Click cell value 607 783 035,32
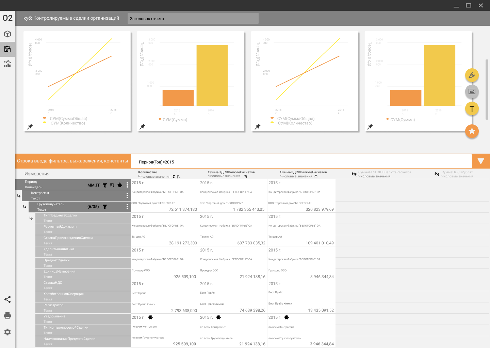Image resolution: width=490 pixels, height=348 pixels. (251, 243)
